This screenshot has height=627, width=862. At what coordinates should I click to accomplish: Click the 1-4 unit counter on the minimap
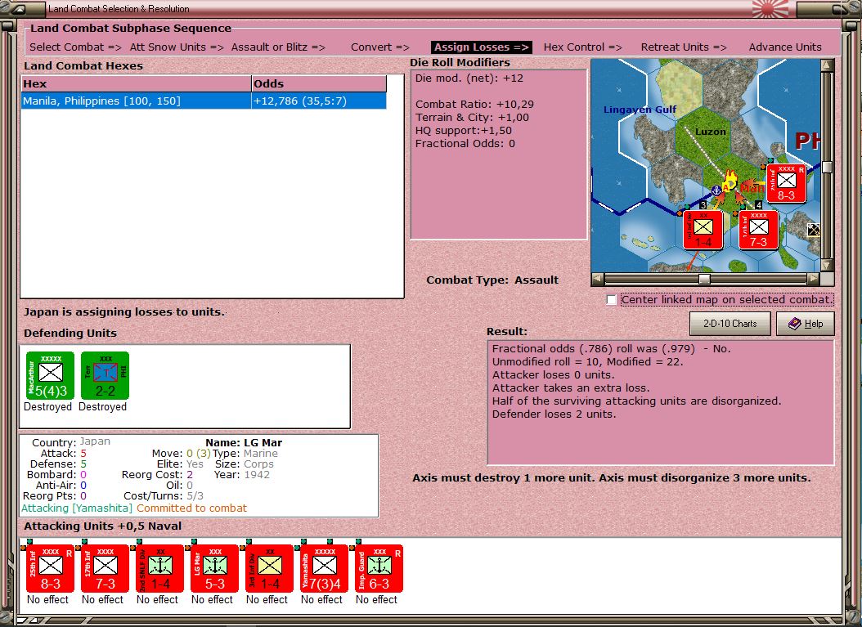(703, 230)
